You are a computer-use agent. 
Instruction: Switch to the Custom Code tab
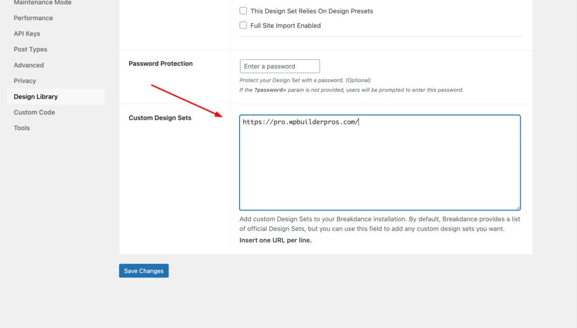click(34, 112)
